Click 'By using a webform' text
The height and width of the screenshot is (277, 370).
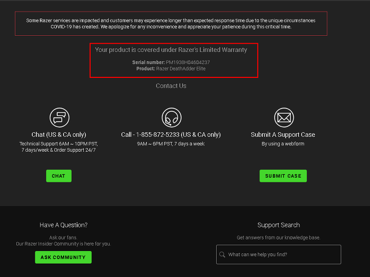coord(283,144)
